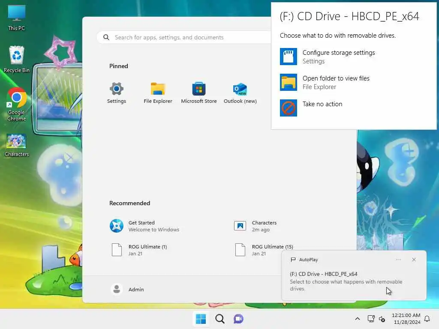
Task: Open the Recycle Bin desktop icon
Action: click(17, 59)
